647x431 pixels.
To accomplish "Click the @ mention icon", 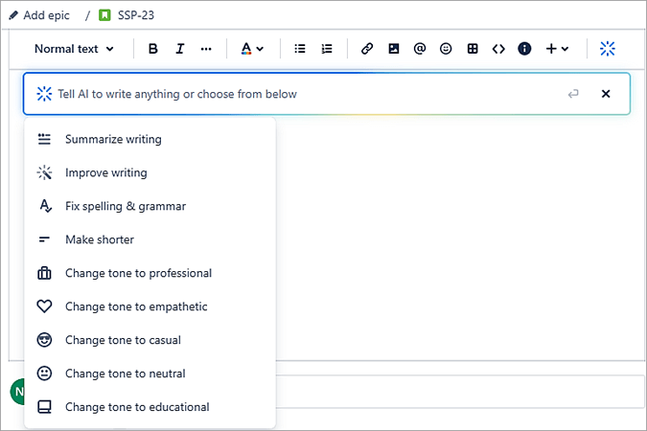I will tap(420, 49).
